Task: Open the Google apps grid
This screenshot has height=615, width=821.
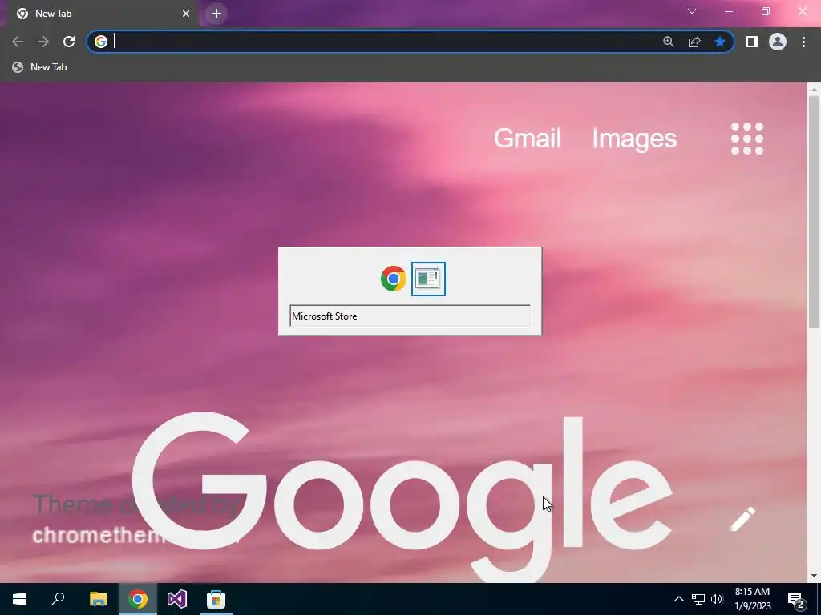Action: [747, 139]
